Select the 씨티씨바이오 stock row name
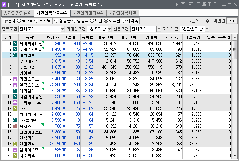Viewport: 239px width, 161px height. pyautogui.click(x=31, y=114)
